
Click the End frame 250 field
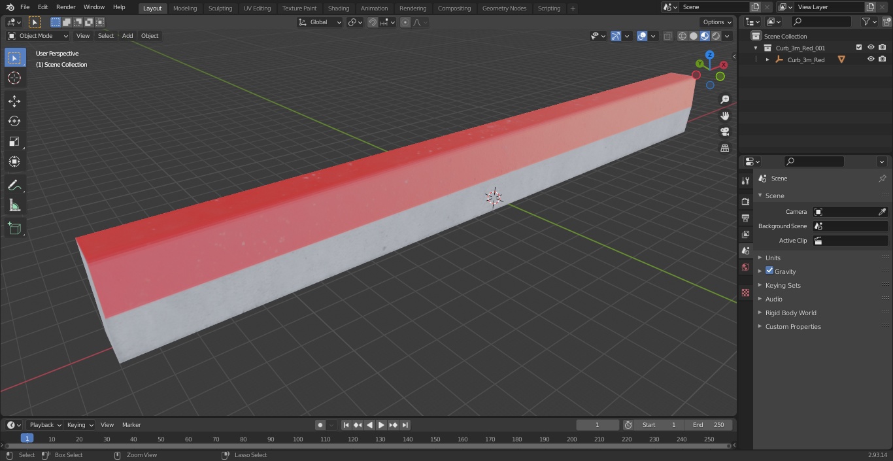(708, 425)
